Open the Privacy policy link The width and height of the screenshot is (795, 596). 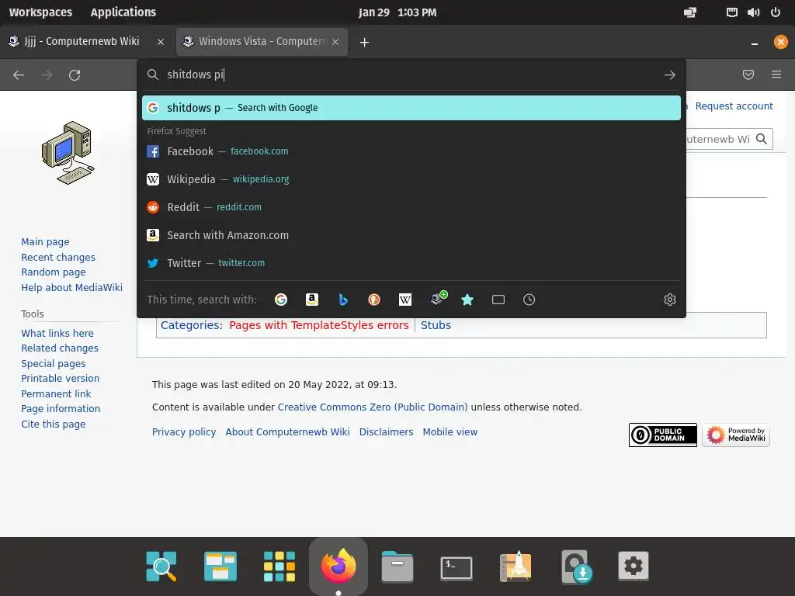(x=184, y=431)
